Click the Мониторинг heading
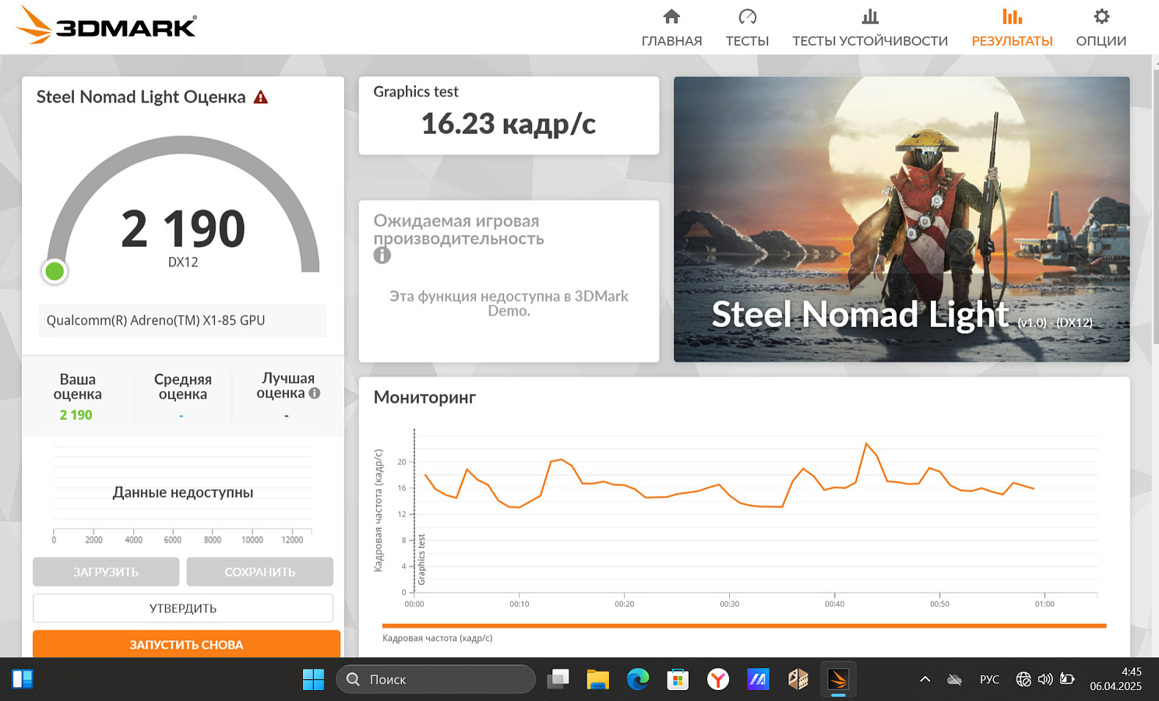The image size is (1159, 701). point(424,397)
